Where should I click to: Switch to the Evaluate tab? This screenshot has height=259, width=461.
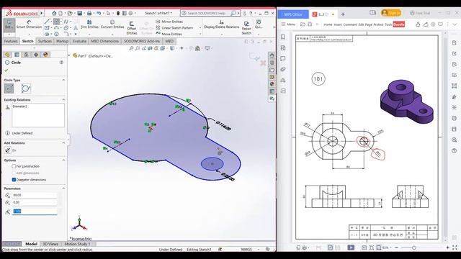tap(80, 41)
